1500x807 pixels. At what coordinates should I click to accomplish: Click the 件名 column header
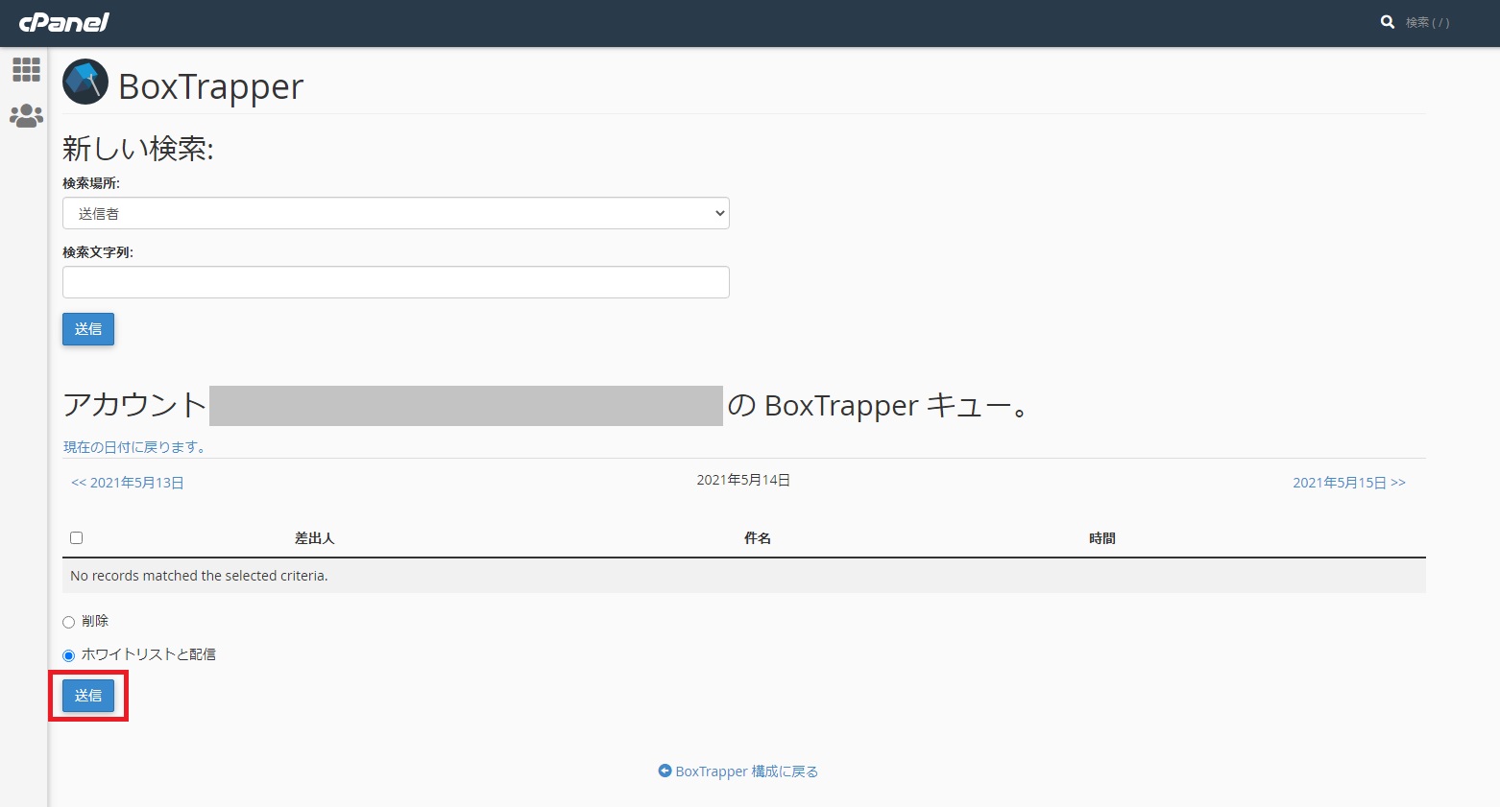758,538
